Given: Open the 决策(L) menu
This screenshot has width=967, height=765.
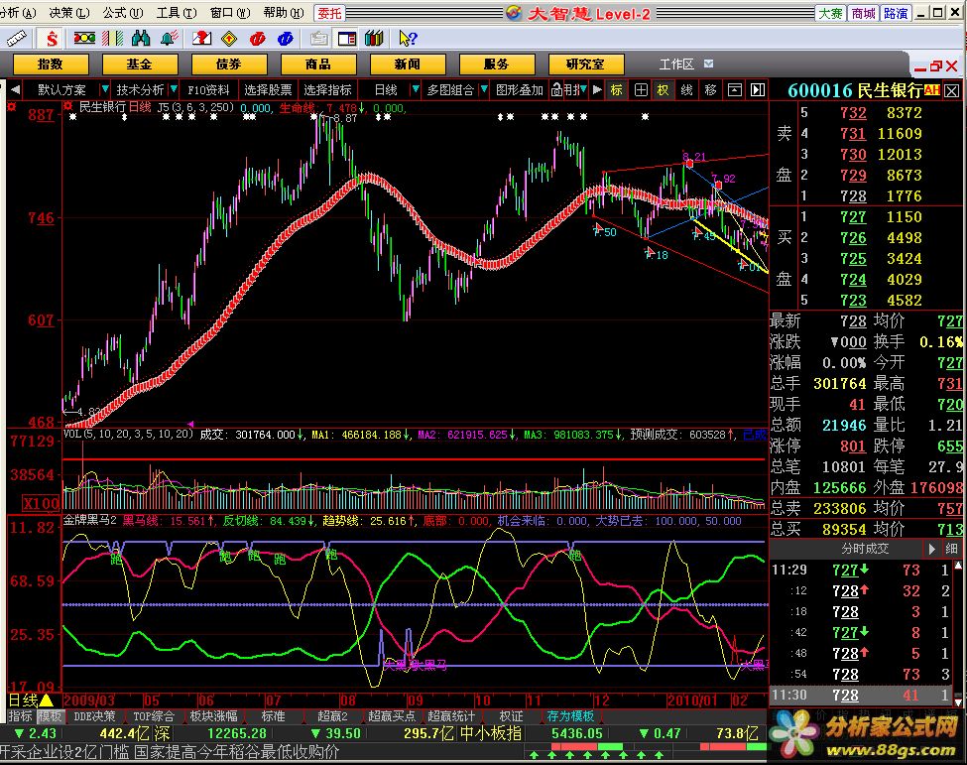Looking at the screenshot, I should coord(69,12).
